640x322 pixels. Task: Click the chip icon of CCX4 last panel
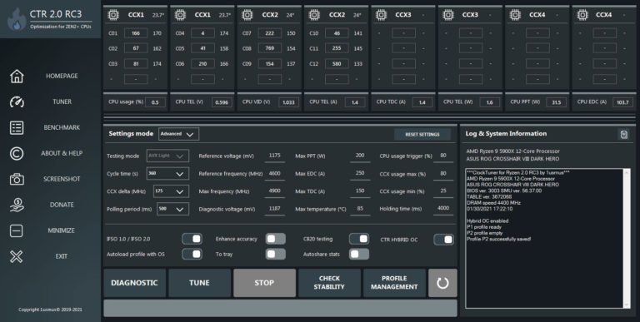pos(582,15)
